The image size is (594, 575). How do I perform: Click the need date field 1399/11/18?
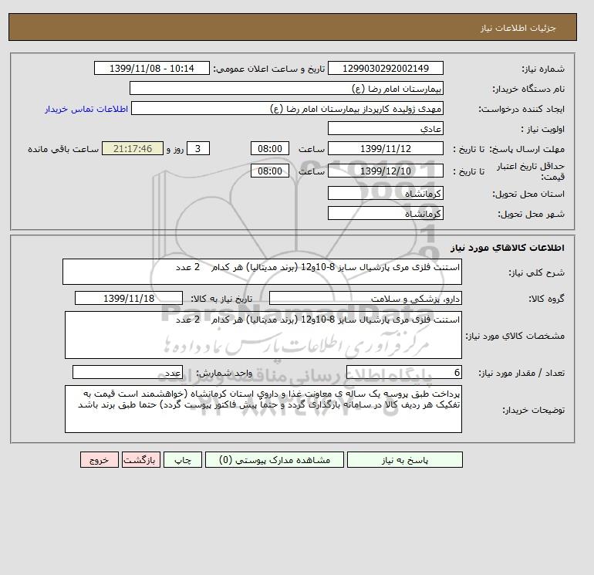129,298
